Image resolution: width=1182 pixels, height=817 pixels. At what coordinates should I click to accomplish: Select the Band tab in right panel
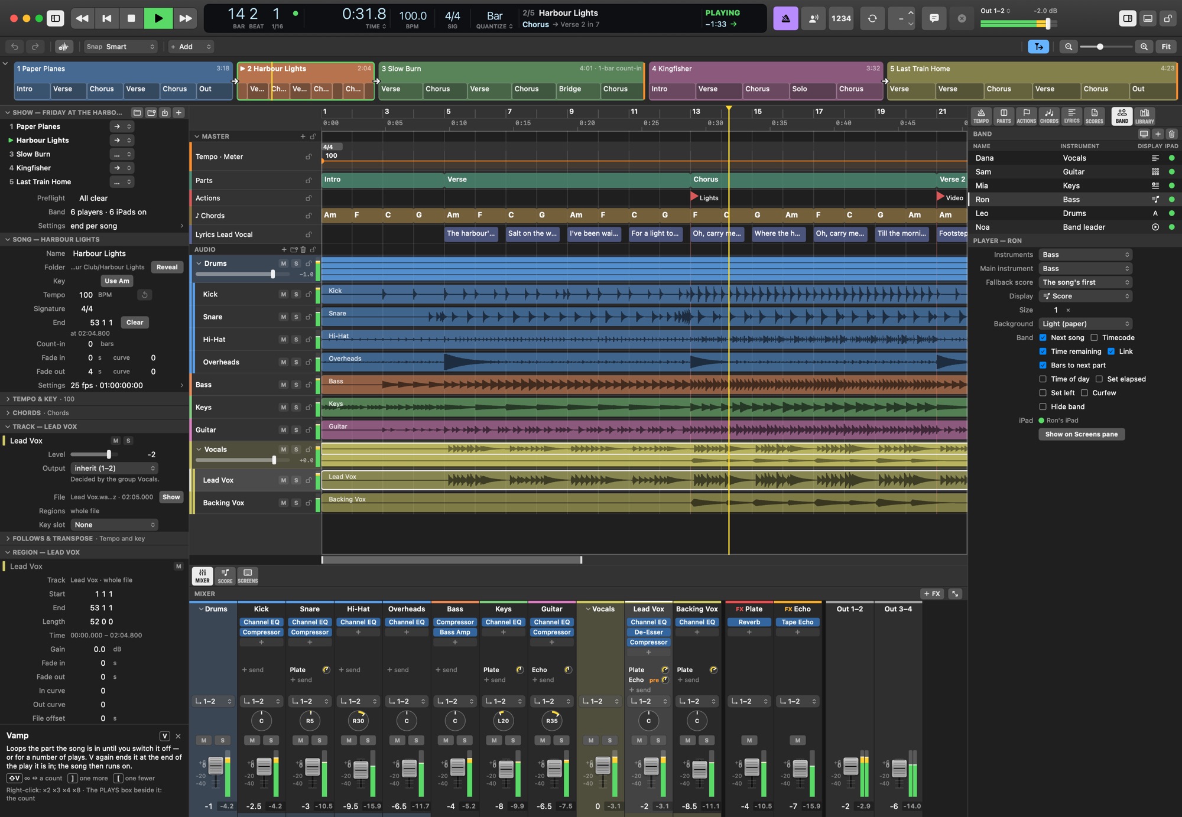[1122, 116]
